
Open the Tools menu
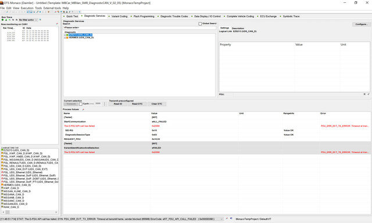pos(38,8)
